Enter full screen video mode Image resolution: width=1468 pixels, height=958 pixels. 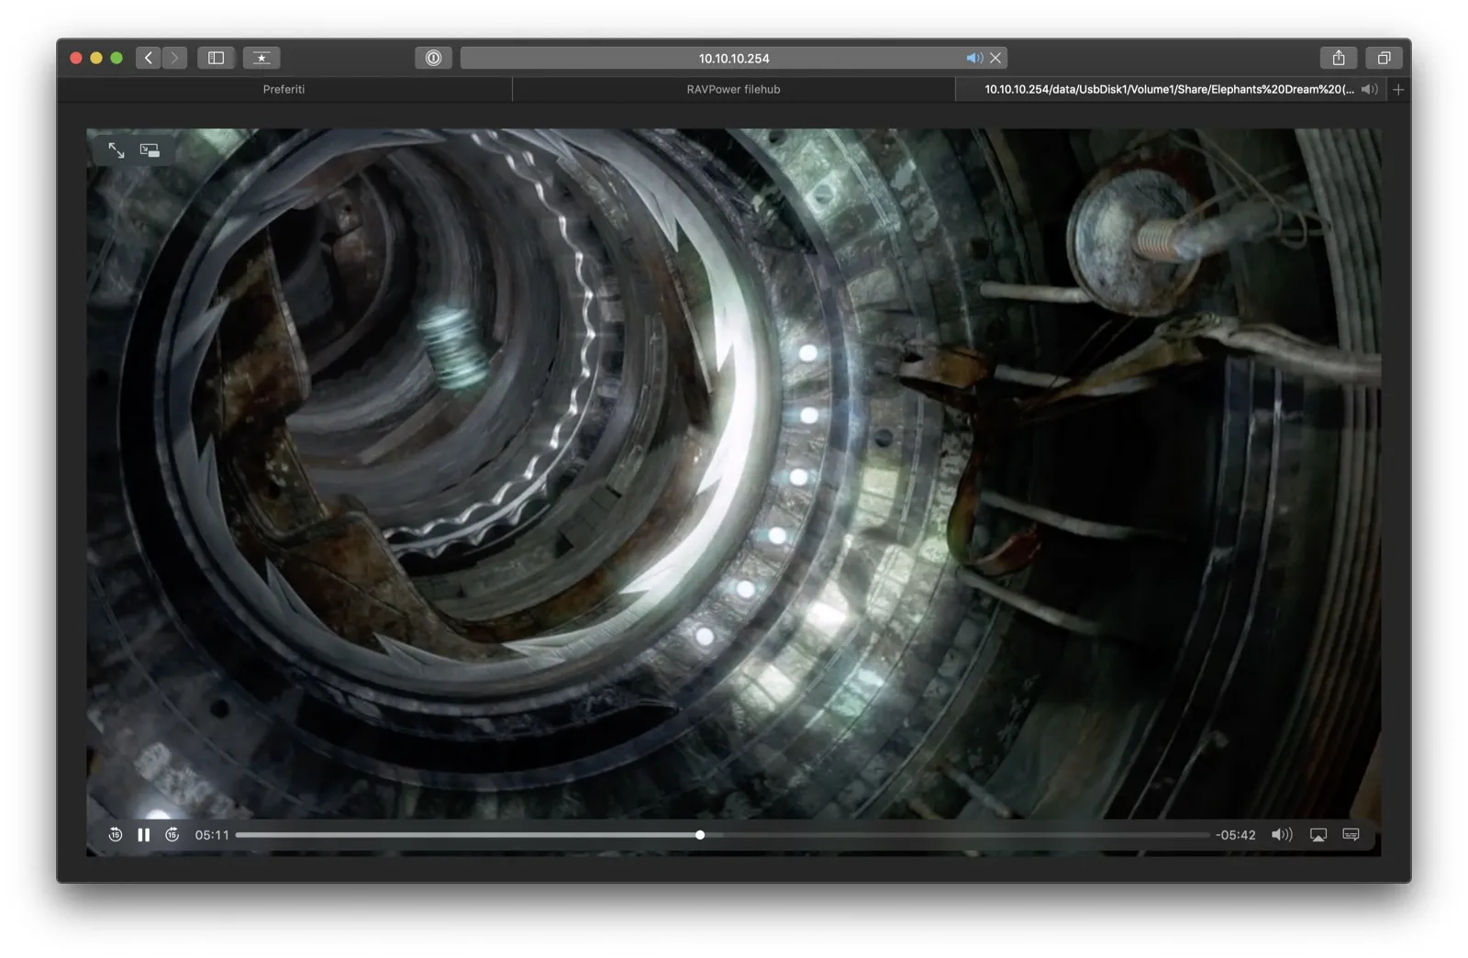click(x=117, y=150)
